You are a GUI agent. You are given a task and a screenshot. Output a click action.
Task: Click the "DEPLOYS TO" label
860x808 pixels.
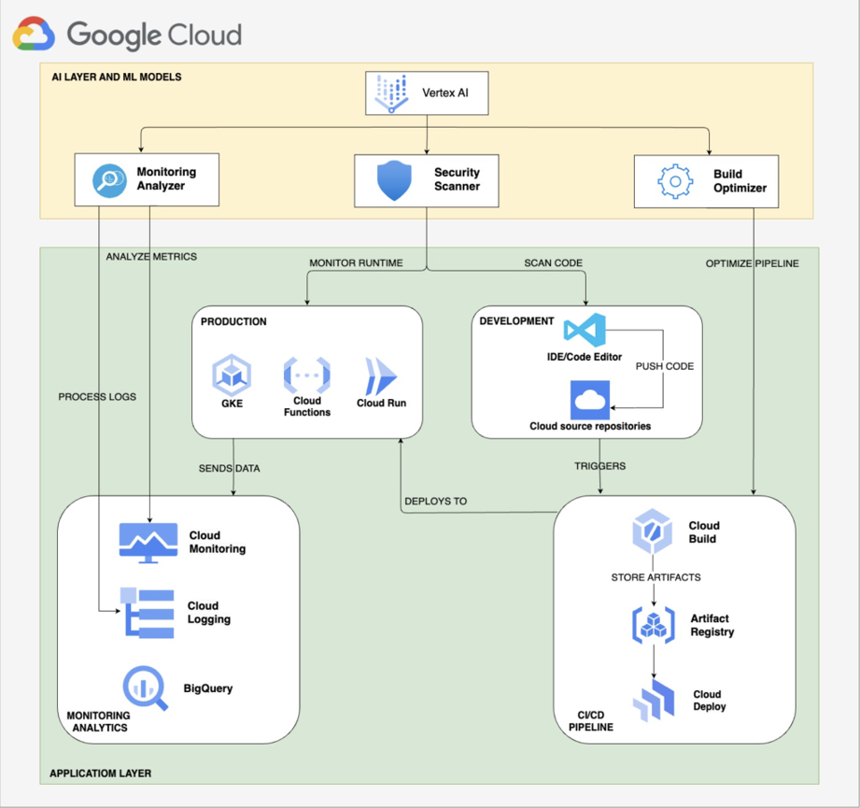(x=435, y=502)
